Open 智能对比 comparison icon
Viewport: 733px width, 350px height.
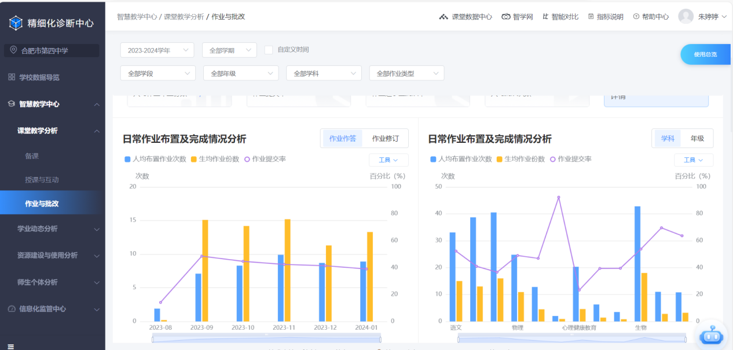tap(545, 17)
